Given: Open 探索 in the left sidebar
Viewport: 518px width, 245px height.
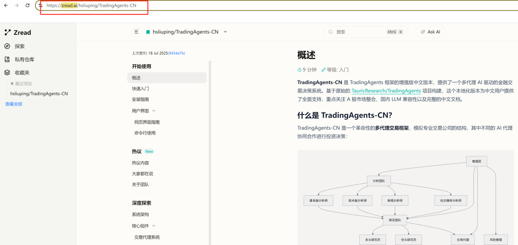Looking at the screenshot, I should click(20, 46).
